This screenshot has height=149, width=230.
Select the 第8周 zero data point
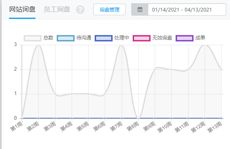click(x=138, y=118)
